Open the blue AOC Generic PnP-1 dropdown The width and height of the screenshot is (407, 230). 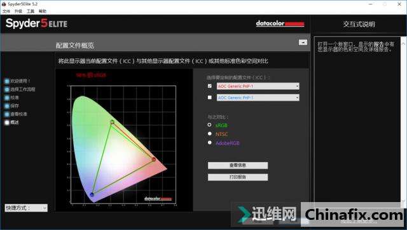click(258, 97)
